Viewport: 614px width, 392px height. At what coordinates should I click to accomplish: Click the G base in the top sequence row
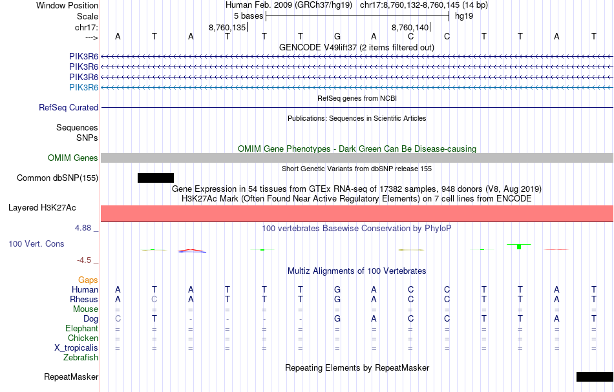[337, 37]
